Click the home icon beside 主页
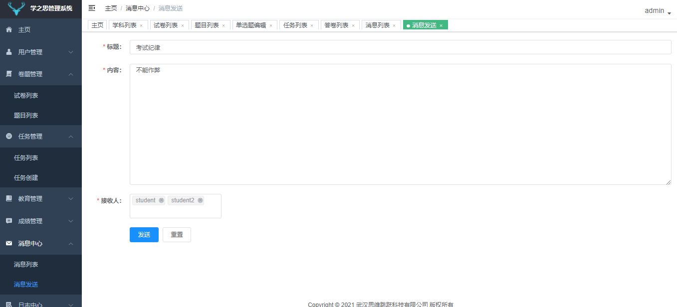 [9, 29]
